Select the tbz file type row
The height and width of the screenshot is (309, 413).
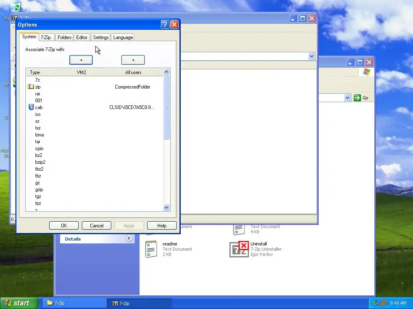click(94, 176)
